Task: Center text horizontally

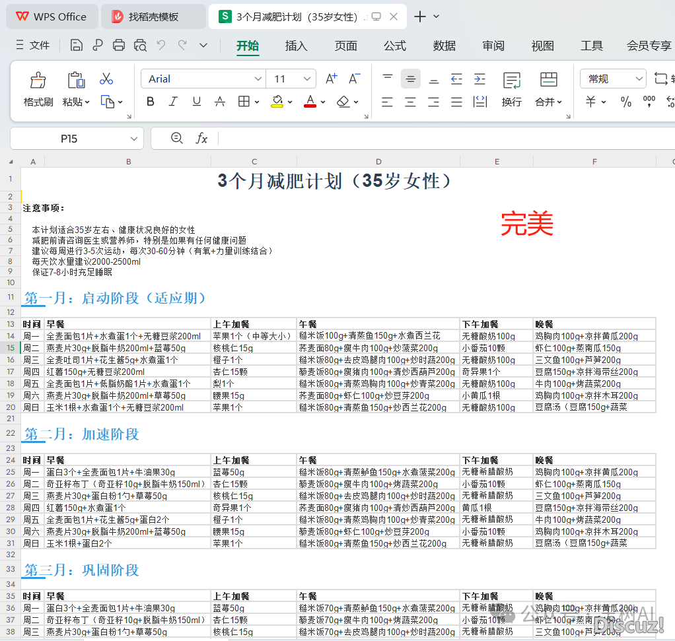Action: click(411, 102)
